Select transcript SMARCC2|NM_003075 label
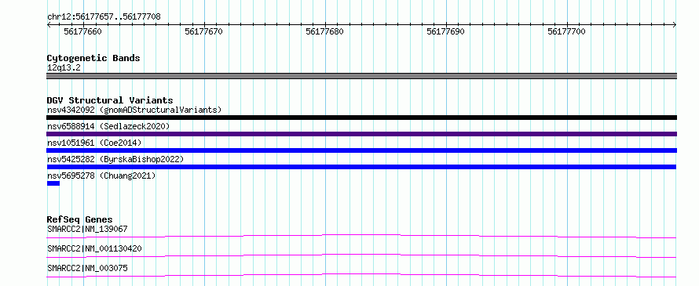699x286 pixels. click(87, 268)
